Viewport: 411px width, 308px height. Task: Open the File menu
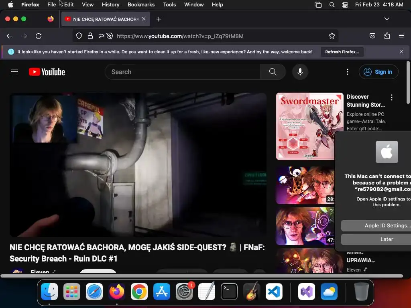[x=51, y=4]
